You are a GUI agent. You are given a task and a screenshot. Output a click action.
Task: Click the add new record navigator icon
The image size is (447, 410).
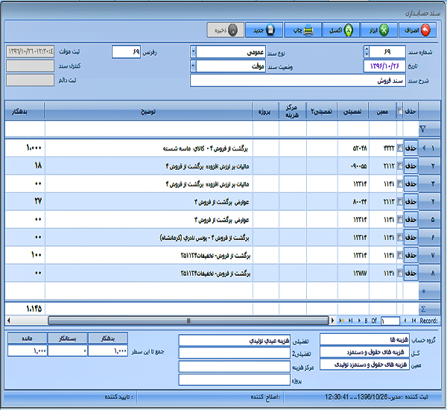341,321
